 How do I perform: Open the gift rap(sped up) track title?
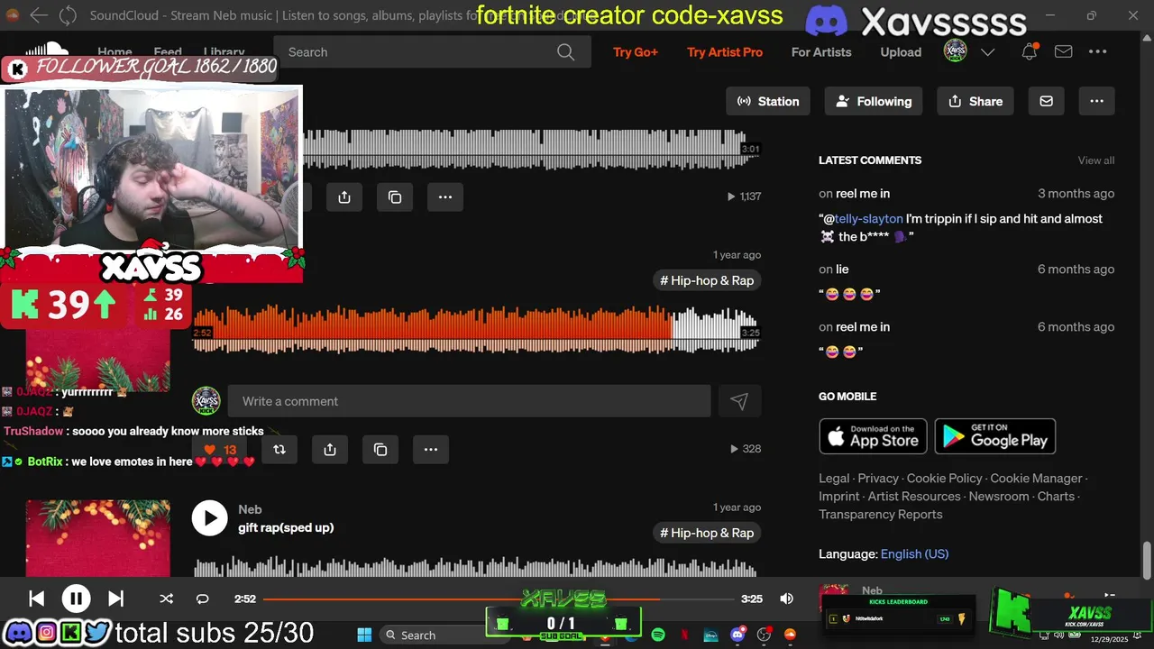[286, 527]
